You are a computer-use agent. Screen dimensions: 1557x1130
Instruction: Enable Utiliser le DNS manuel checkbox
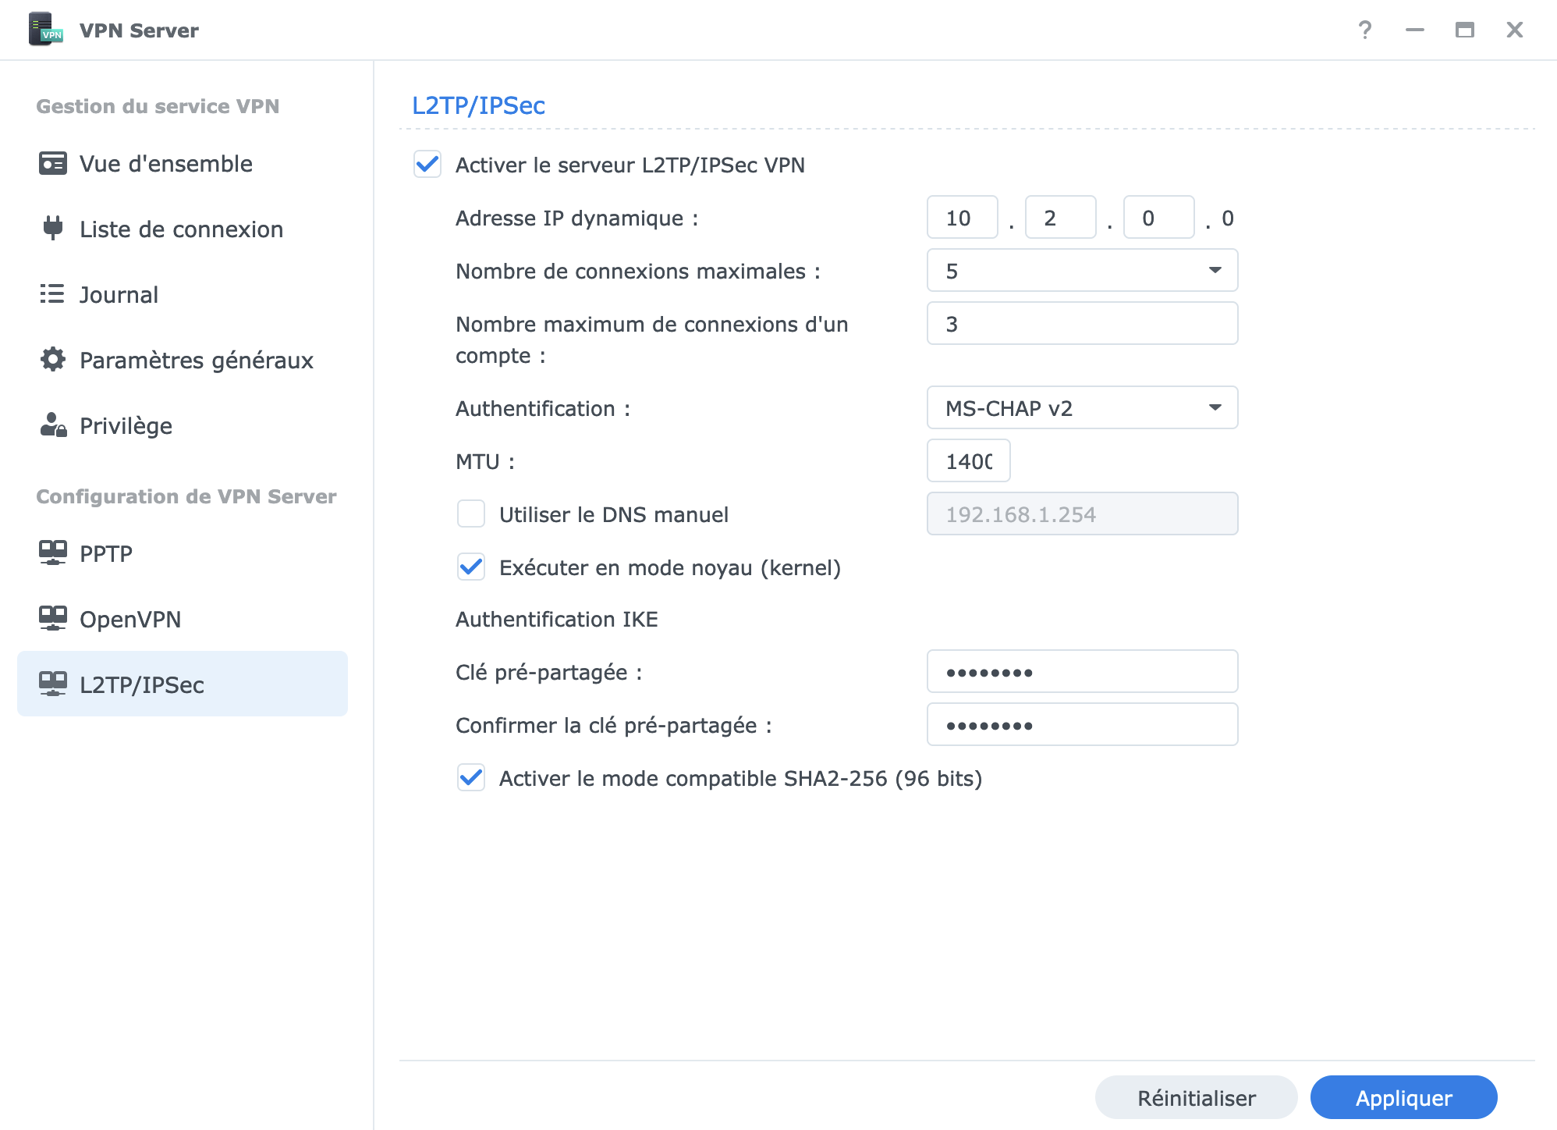471,514
